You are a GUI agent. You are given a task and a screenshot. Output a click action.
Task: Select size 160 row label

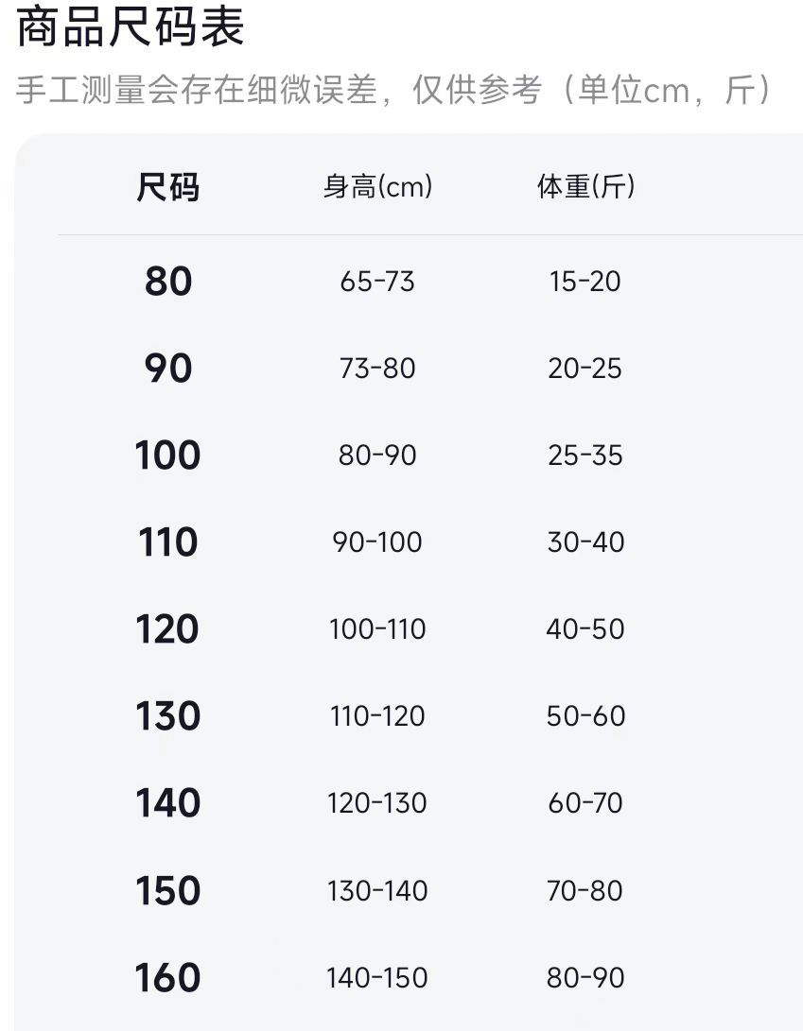(168, 978)
